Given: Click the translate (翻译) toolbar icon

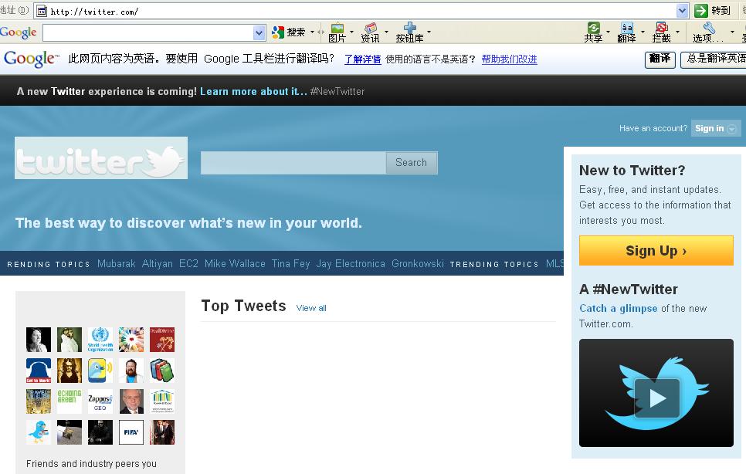Looking at the screenshot, I should coord(626,32).
